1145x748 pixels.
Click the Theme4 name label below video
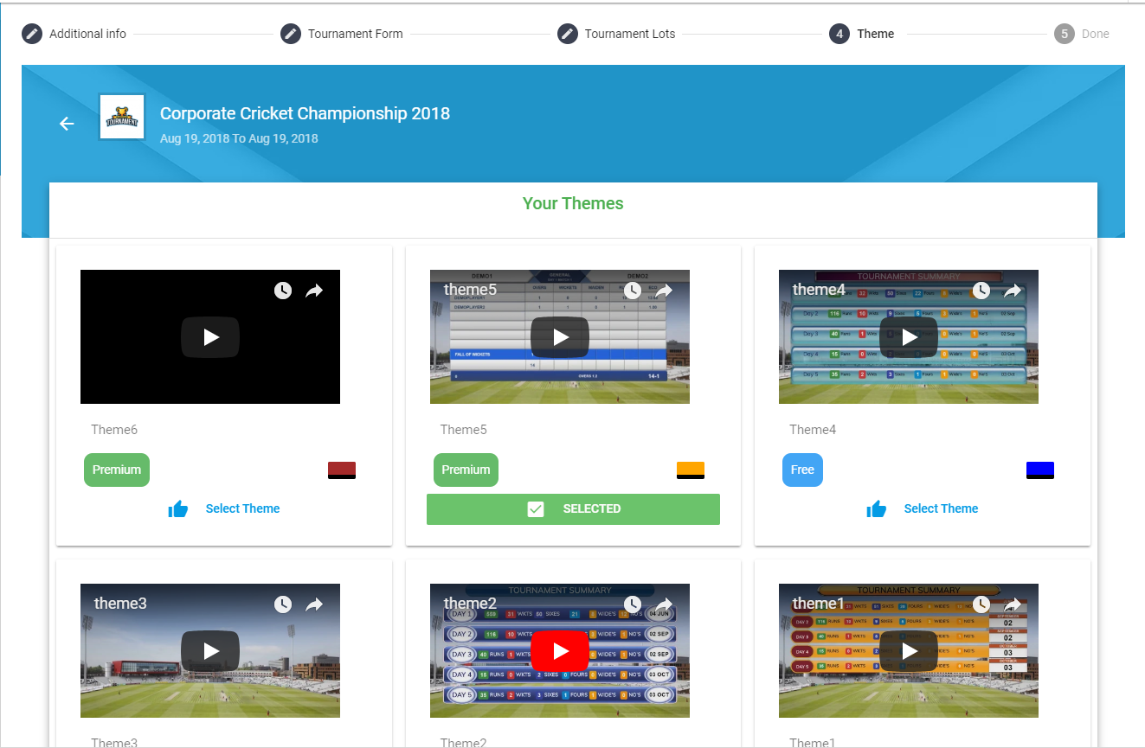tap(813, 430)
